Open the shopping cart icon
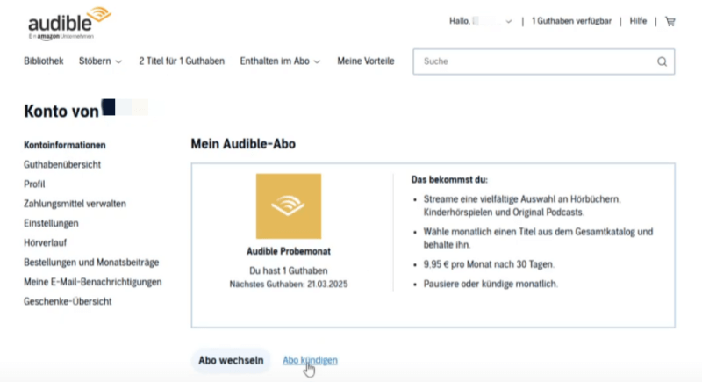The width and height of the screenshot is (702, 382). coord(670,21)
